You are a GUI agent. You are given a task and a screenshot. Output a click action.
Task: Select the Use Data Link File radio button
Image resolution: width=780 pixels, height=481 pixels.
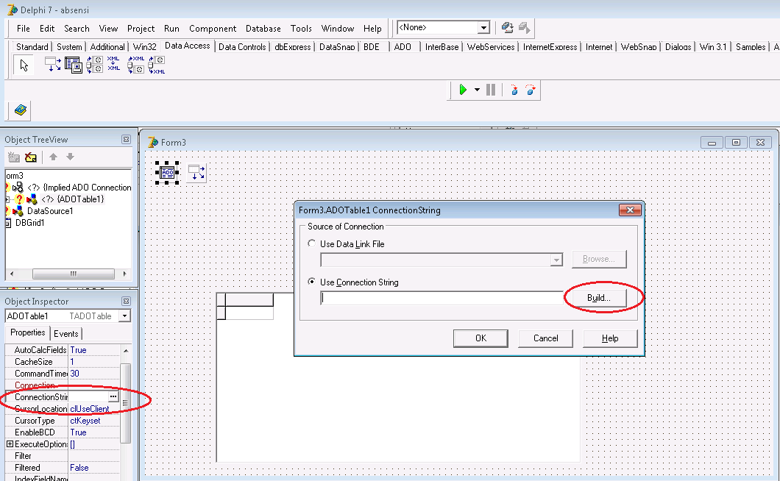pyautogui.click(x=311, y=243)
